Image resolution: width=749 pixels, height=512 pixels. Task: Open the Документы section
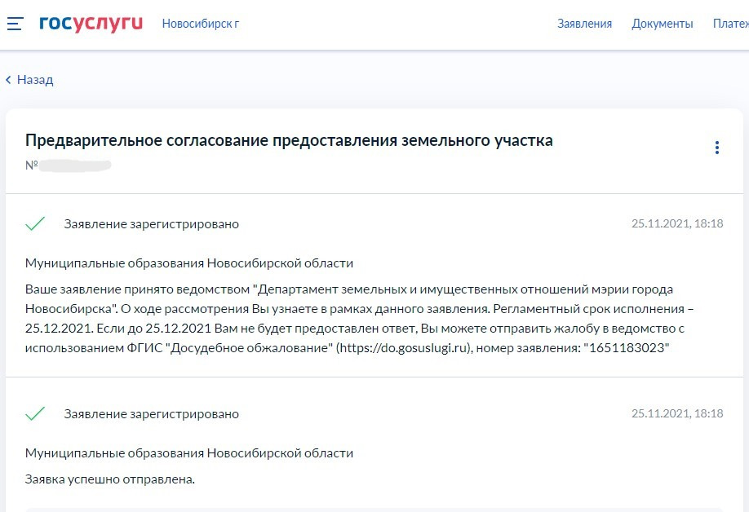(663, 24)
